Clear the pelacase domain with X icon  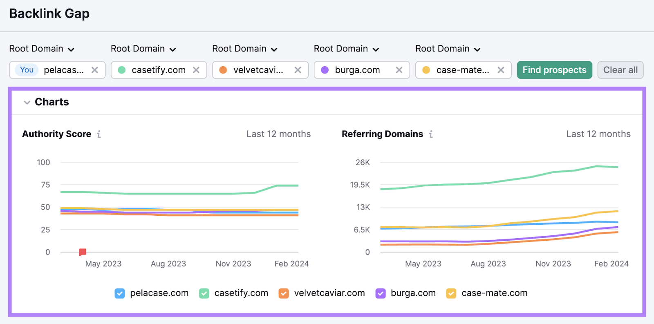click(95, 70)
